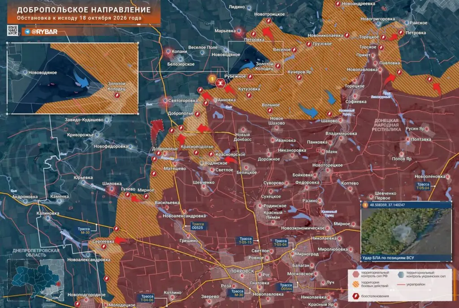Click the clash icon at Золотой Колодец in the inset
This screenshot has width=459, height=308.
[x=117, y=95]
